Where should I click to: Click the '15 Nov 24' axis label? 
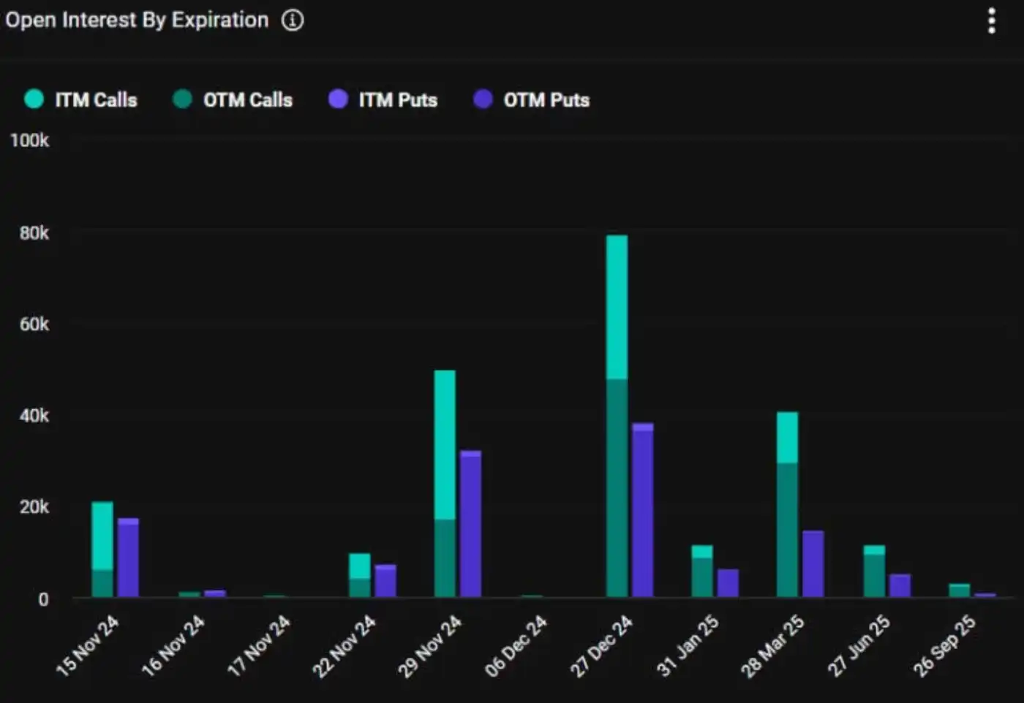point(87,645)
